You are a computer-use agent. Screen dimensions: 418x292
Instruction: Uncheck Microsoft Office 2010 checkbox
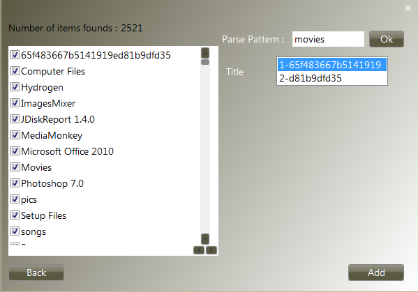tap(15, 151)
